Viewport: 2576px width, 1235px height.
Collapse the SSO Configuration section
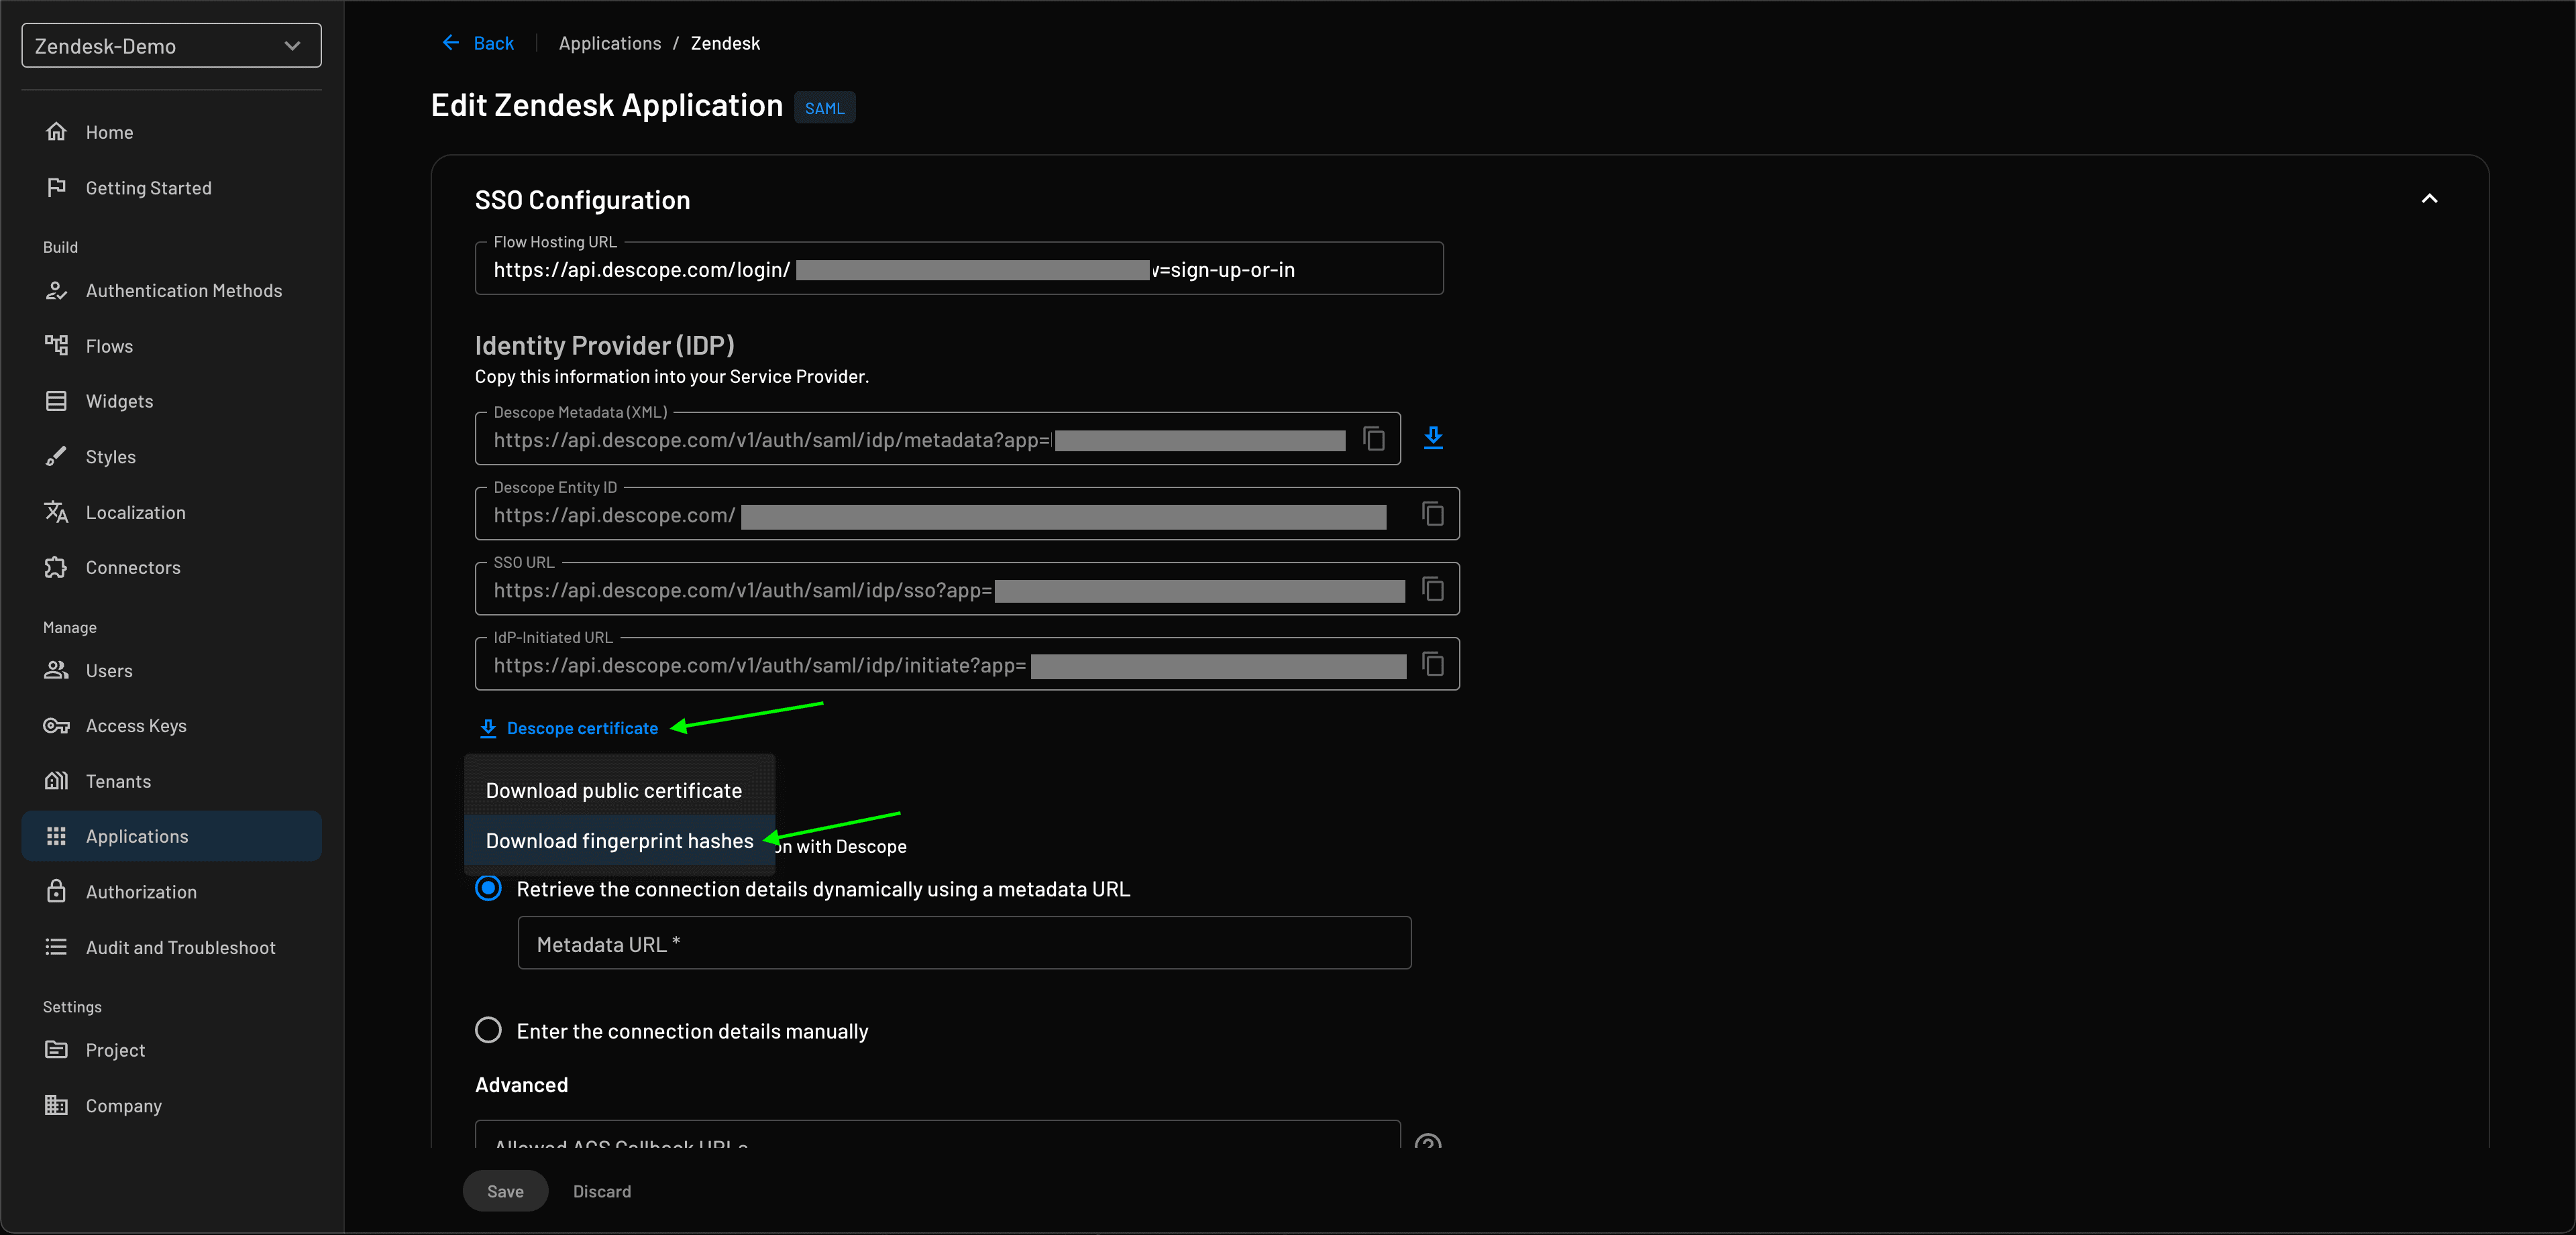2430,199
